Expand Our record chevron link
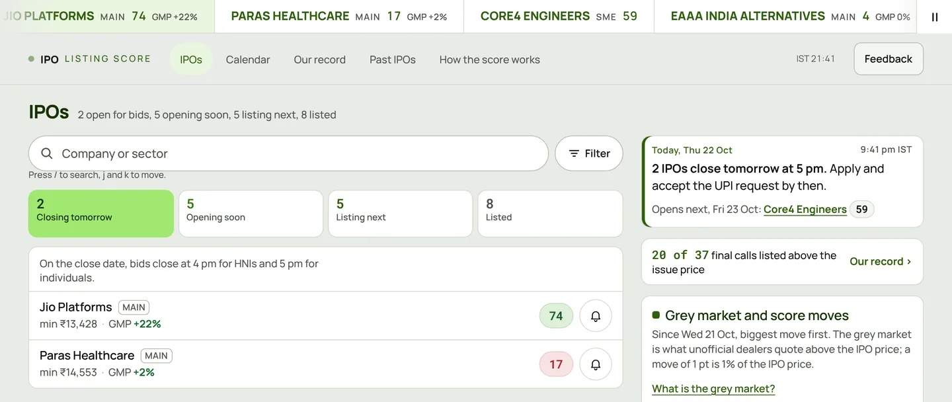This screenshot has width=952, height=402. 881,262
